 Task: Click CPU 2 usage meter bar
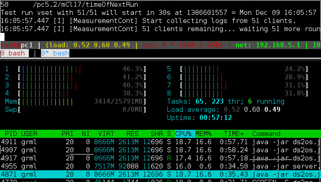click(x=82, y=77)
